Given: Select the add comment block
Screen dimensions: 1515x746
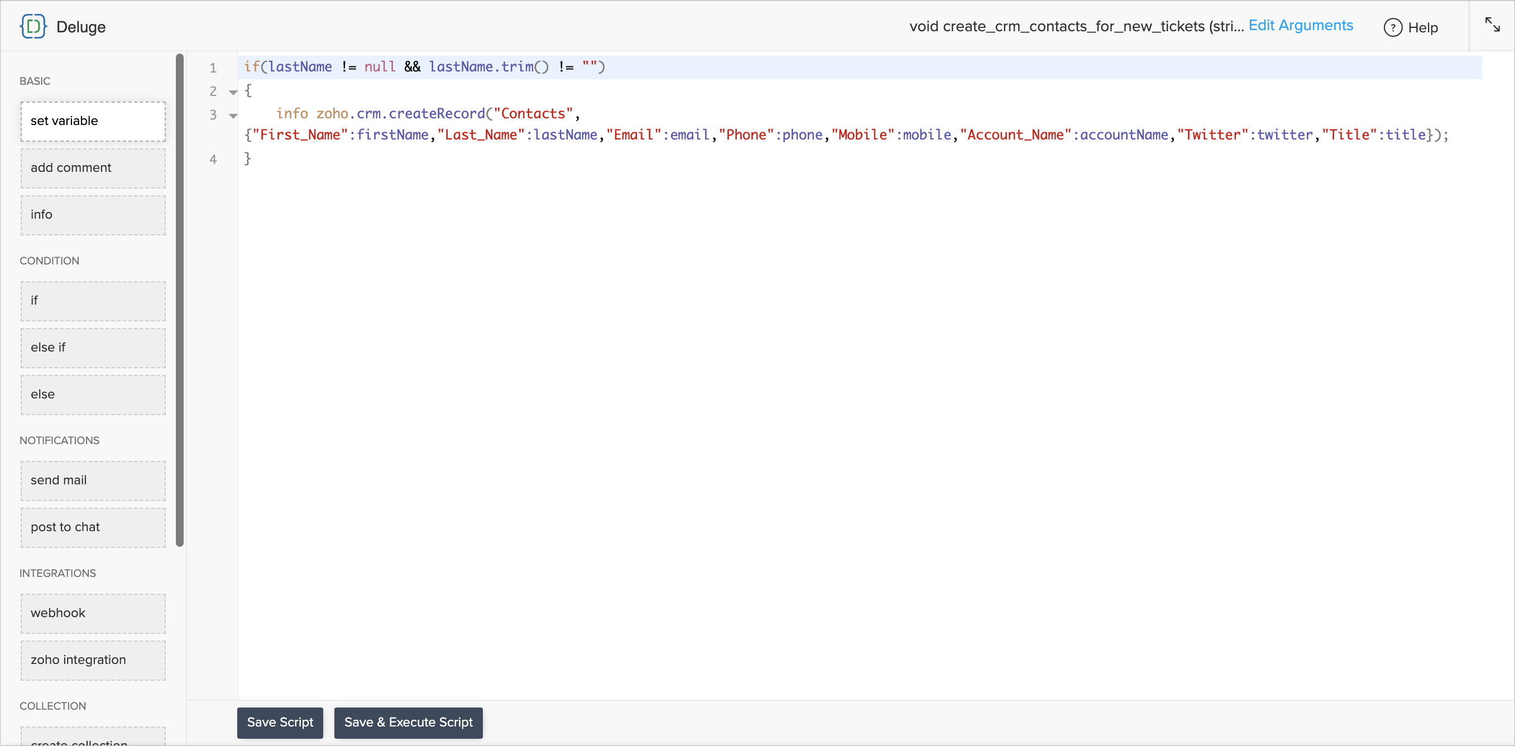Looking at the screenshot, I should (x=93, y=168).
